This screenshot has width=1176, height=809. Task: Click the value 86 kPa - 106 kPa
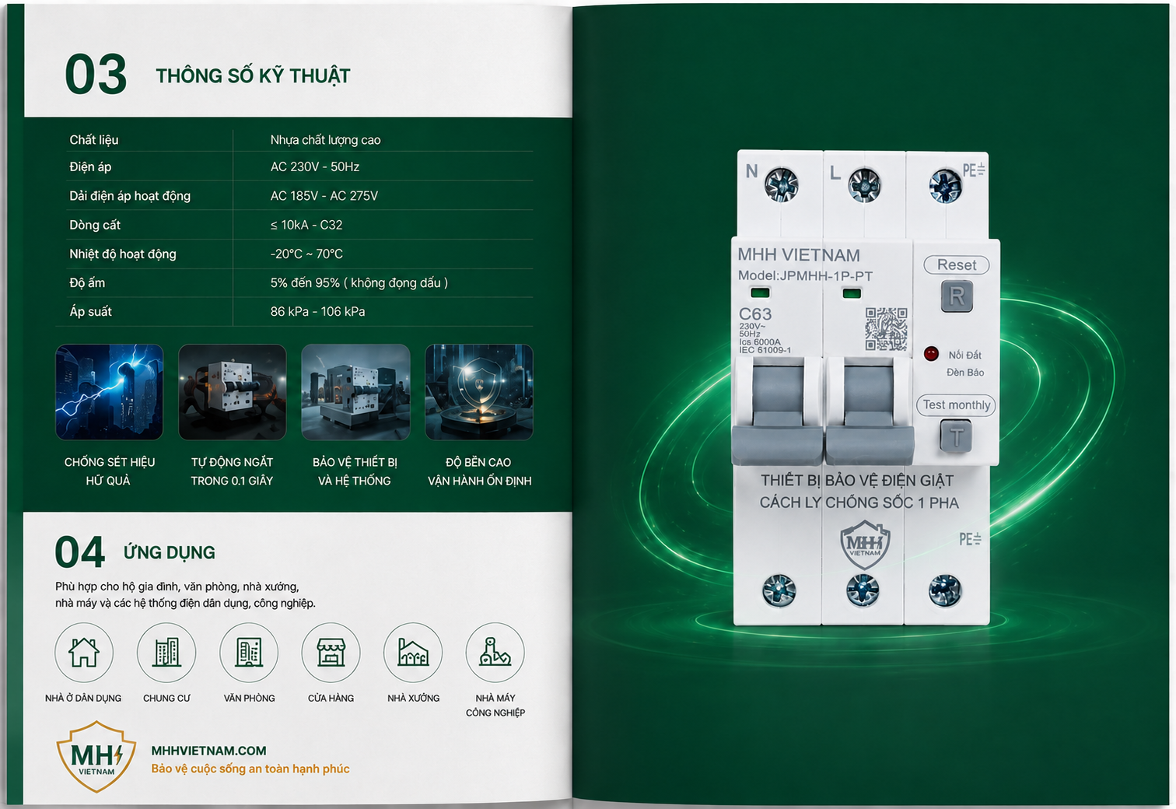click(x=317, y=311)
